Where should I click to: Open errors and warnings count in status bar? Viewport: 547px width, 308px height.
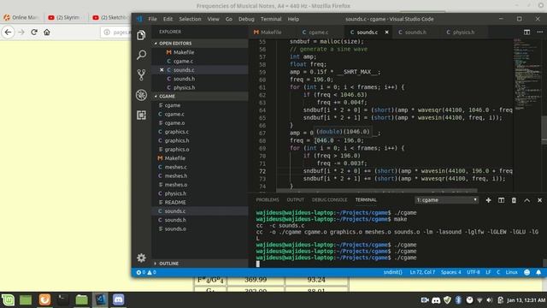[146, 272]
